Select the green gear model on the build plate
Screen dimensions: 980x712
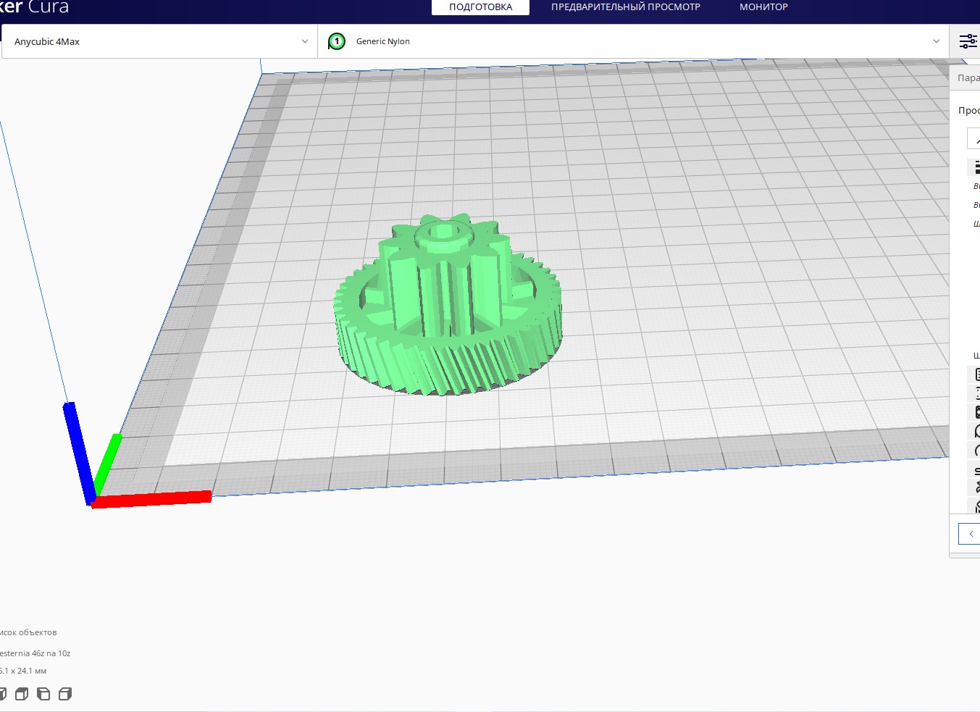click(447, 306)
